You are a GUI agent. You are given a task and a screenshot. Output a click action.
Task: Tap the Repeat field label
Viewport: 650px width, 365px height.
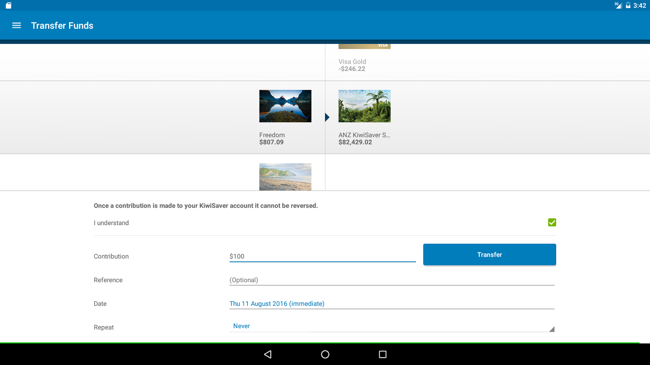click(x=104, y=327)
